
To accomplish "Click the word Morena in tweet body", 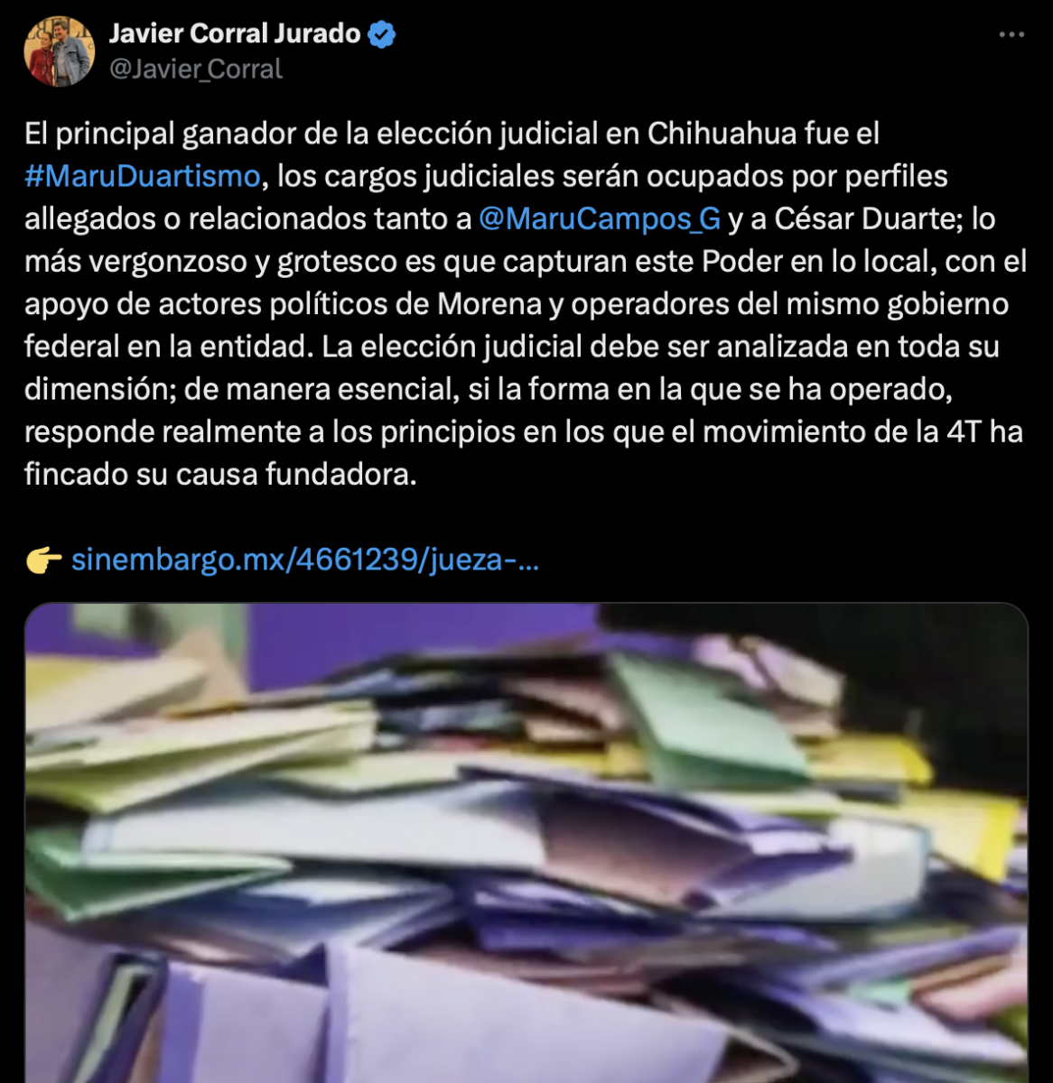I will click(489, 304).
